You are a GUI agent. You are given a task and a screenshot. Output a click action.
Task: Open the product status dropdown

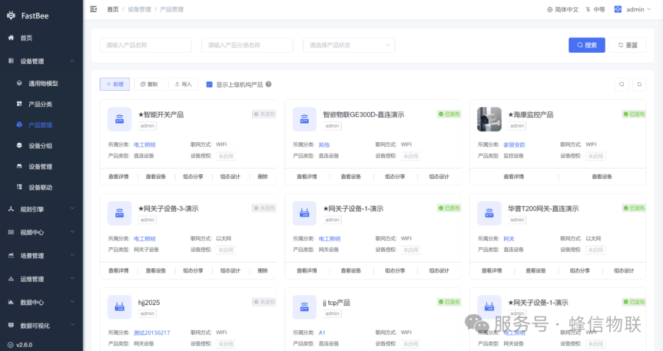349,45
